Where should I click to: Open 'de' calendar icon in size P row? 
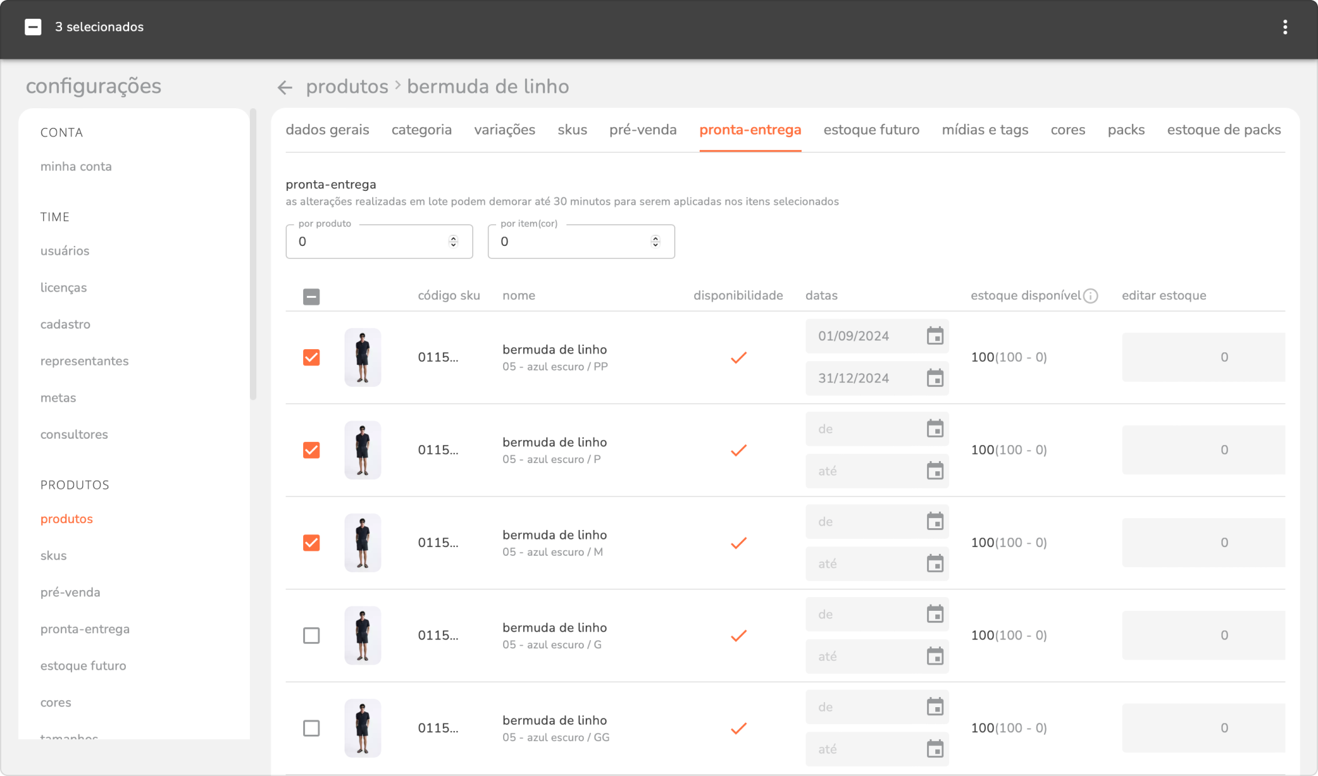coord(935,429)
